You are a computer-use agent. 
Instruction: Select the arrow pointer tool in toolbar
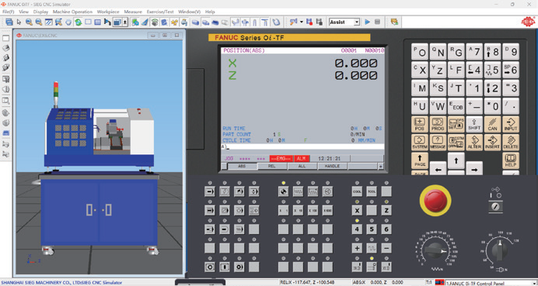[x=19, y=22]
